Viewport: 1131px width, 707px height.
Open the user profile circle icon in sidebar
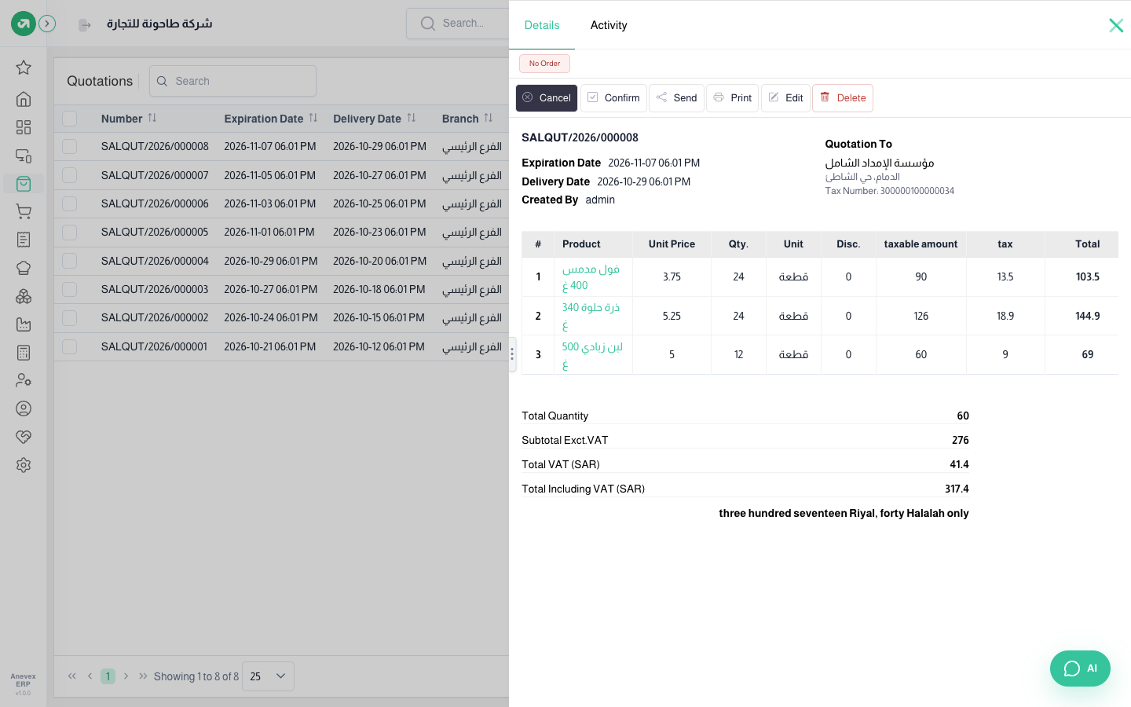[24, 408]
